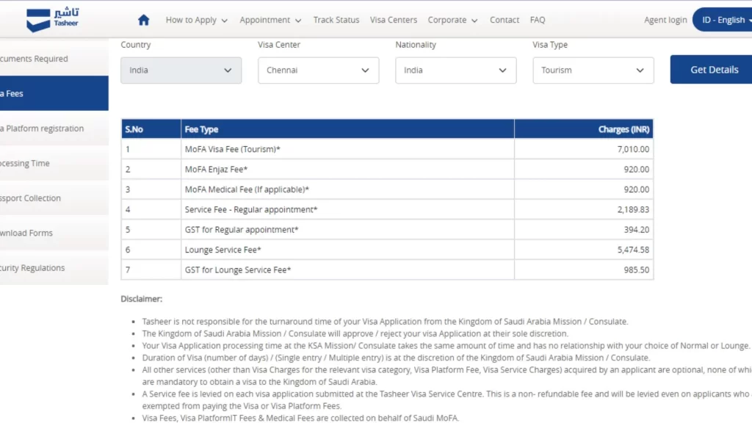Viewport: 752px width, 423px height.
Task: Select Documents Required in the sidebar
Action: tap(35, 59)
